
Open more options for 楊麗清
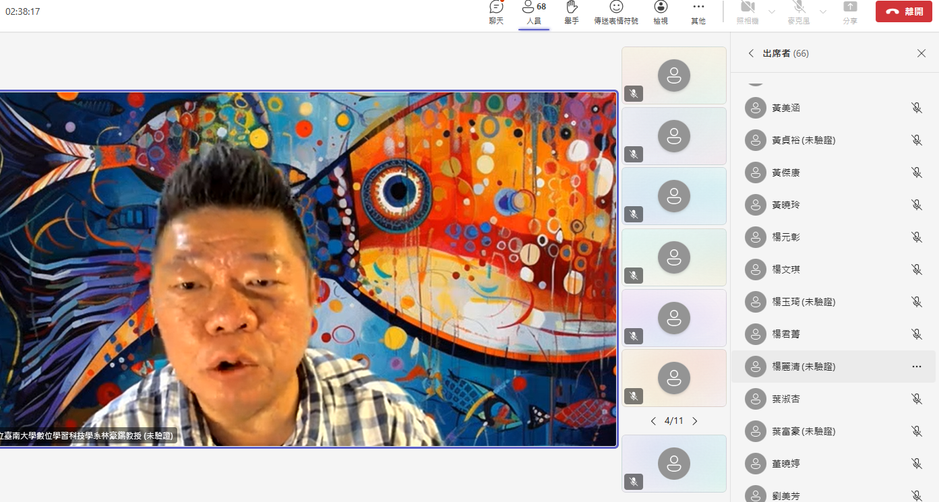[x=917, y=367]
